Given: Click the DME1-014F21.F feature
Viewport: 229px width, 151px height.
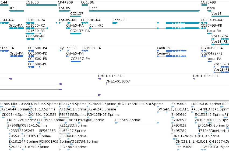Looking at the screenshot, I should pyautogui.click(x=100, y=79).
